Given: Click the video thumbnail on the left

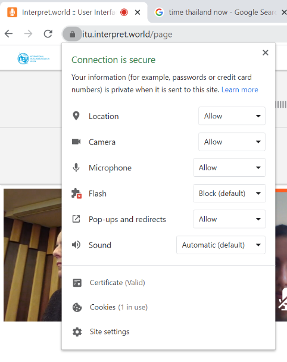Looking at the screenshot, I should tap(33, 255).
